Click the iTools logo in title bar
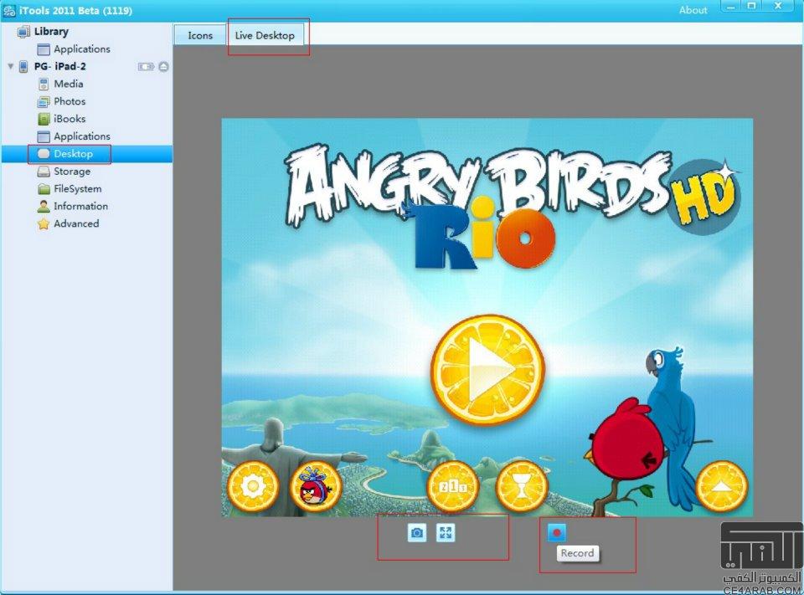This screenshot has width=804, height=595. [8, 10]
